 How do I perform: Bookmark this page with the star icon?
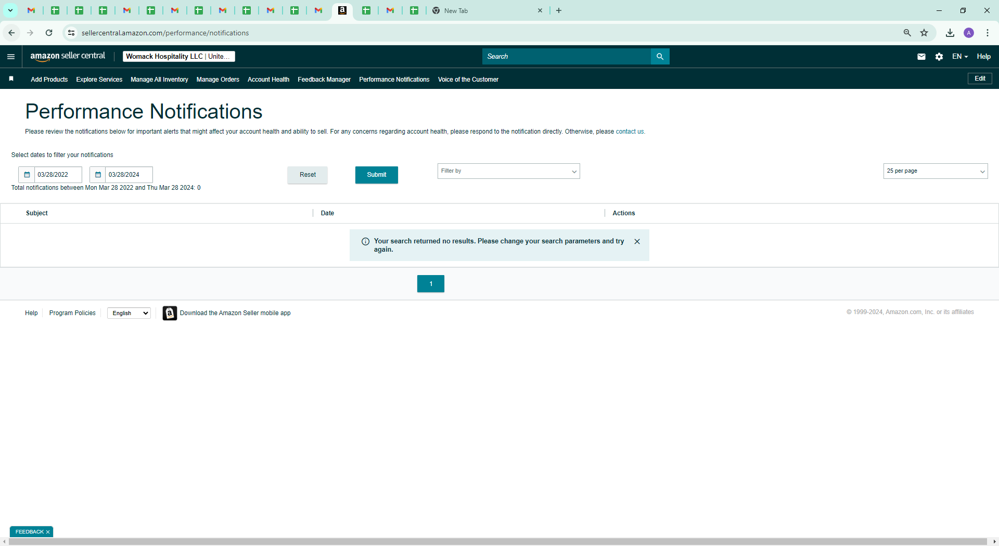point(924,33)
